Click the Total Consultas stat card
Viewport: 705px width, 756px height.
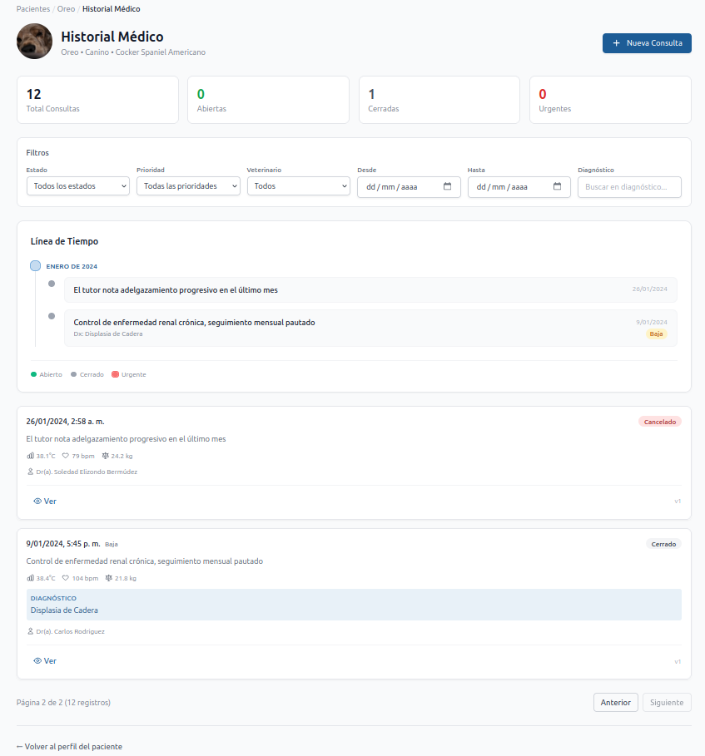[97, 100]
